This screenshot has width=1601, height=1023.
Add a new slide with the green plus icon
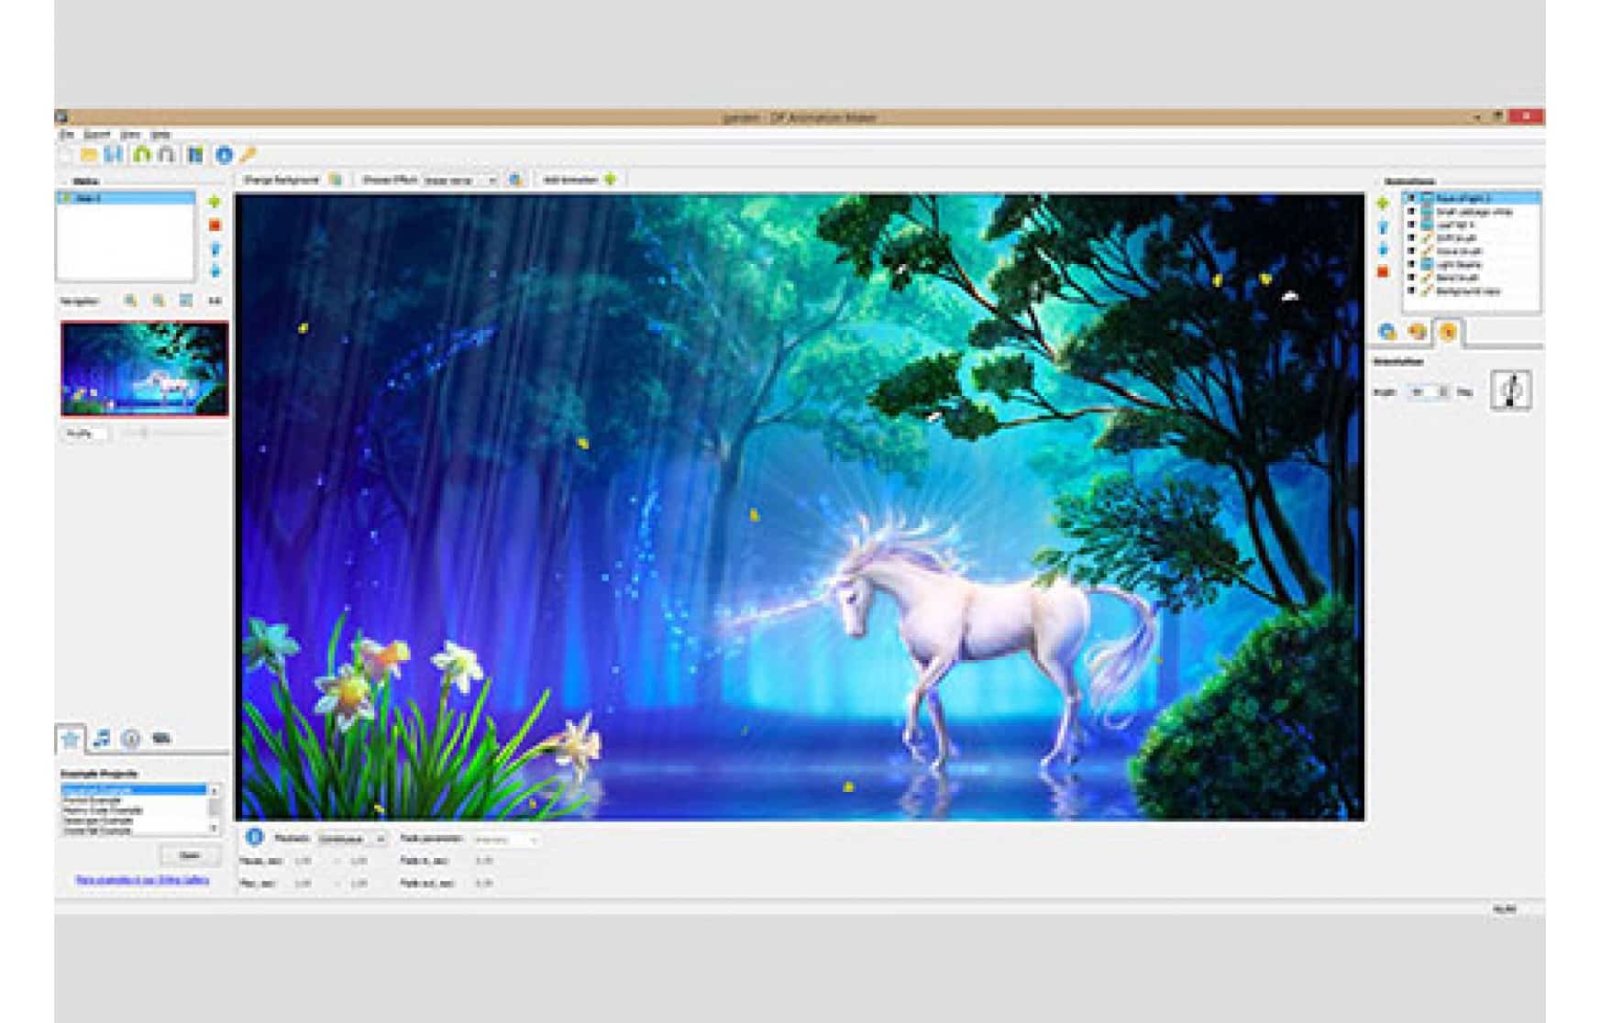coord(214,201)
